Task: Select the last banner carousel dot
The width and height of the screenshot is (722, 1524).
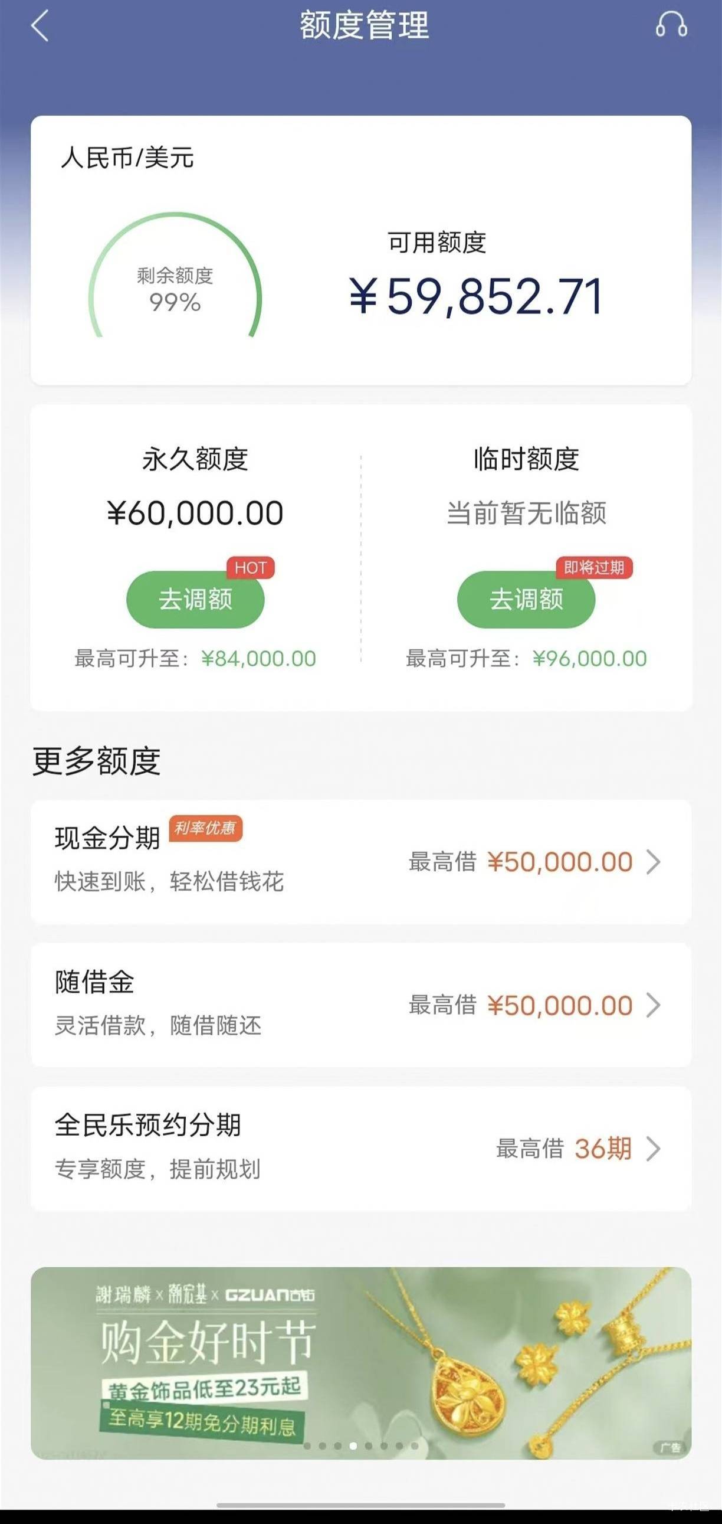Action: click(x=415, y=1446)
